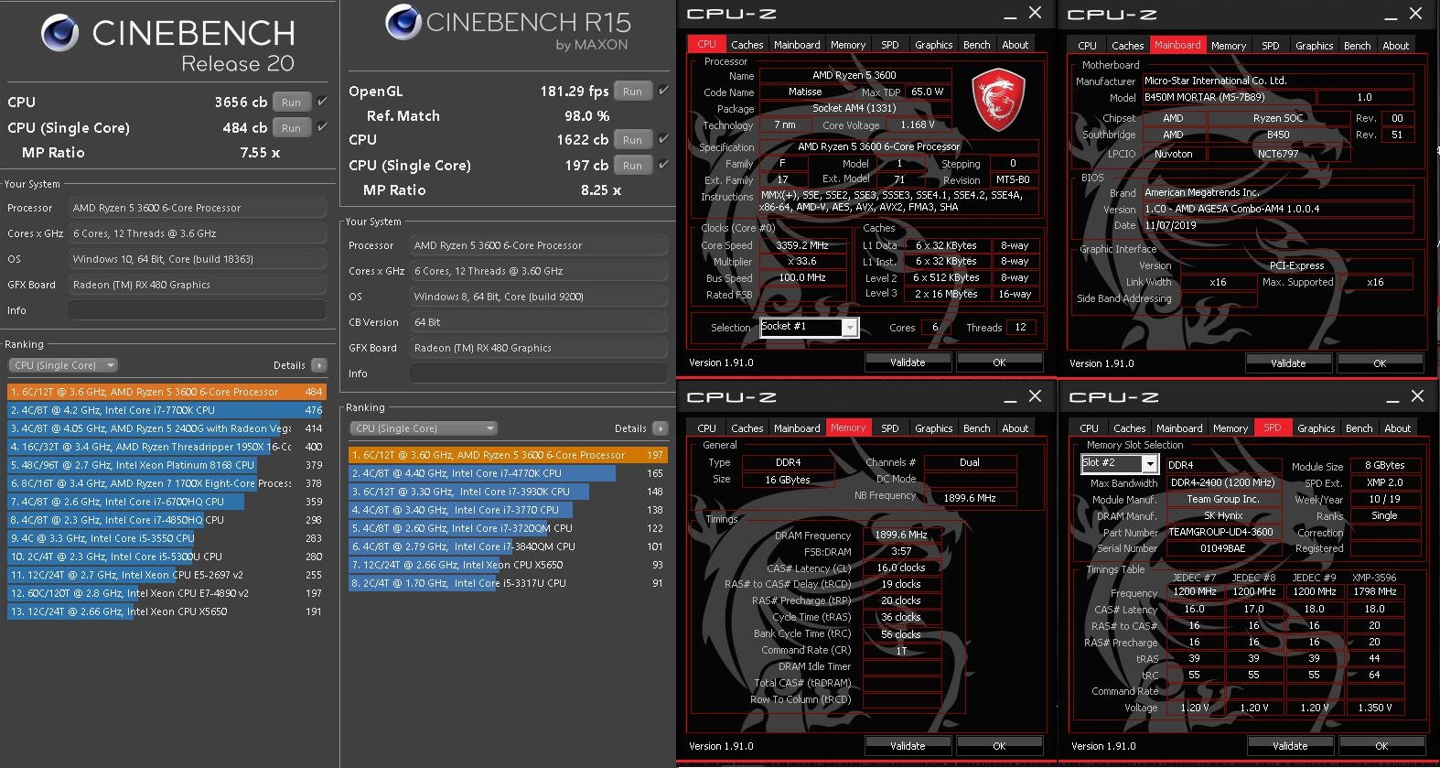Select R20 ranking Xeon Platinum 8168 row
This screenshot has height=768, width=1440.
coord(167,465)
